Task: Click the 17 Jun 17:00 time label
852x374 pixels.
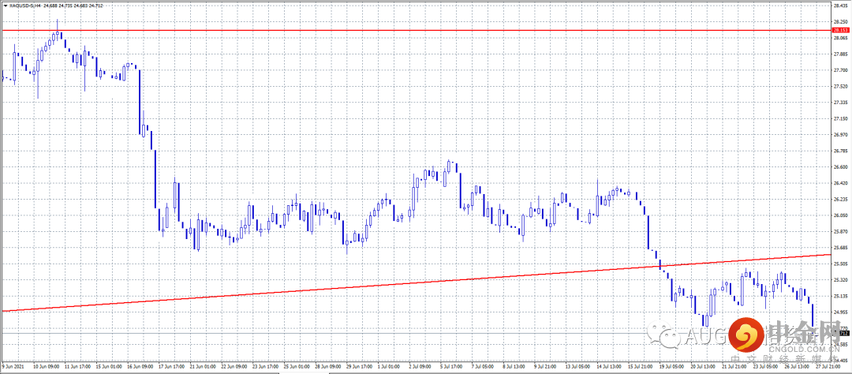Action: pyautogui.click(x=173, y=368)
